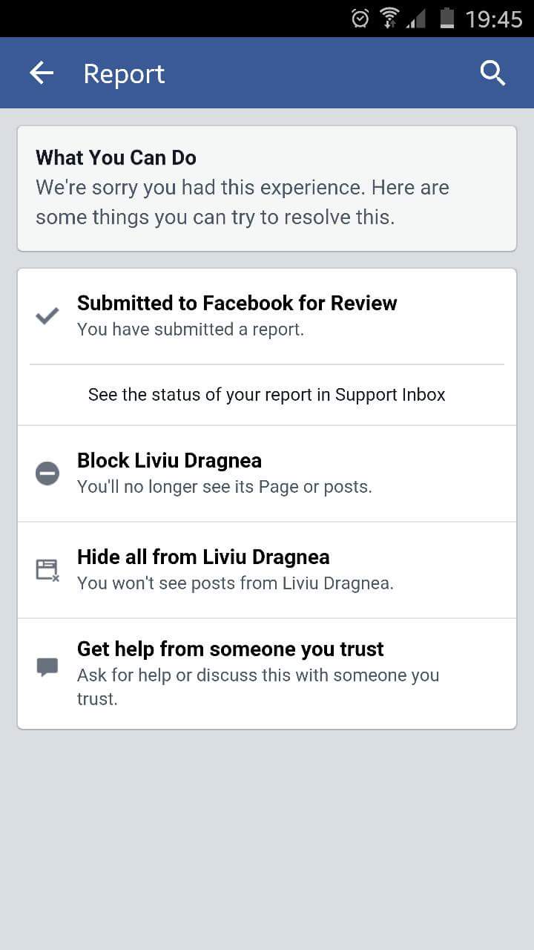The height and width of the screenshot is (950, 534).
Task: Tap the battery icon in the status bar
Action: (446, 19)
